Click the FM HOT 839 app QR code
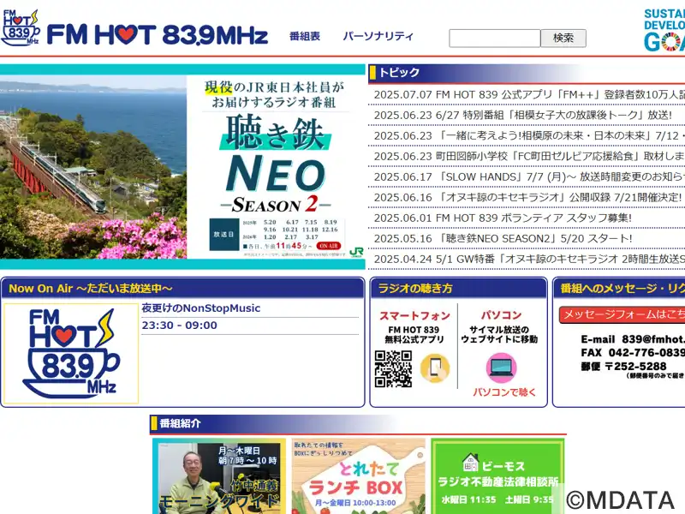This screenshot has width=685, height=514. (393, 369)
